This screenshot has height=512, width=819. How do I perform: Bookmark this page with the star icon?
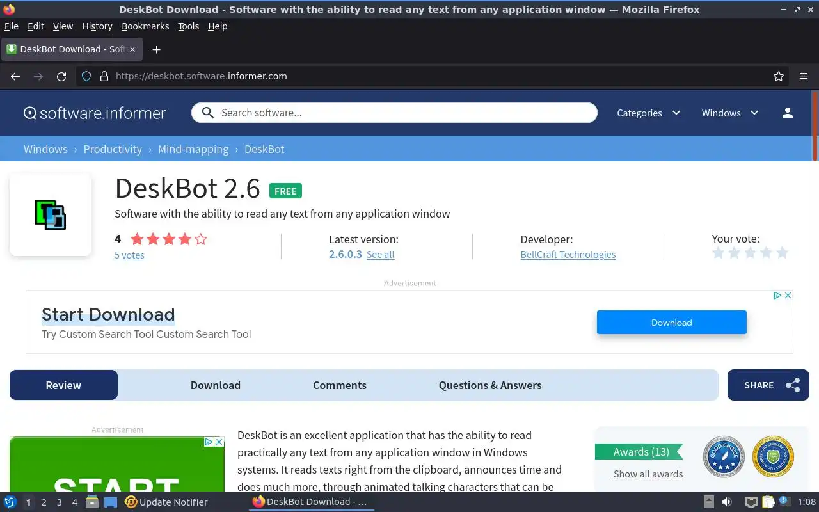779,76
